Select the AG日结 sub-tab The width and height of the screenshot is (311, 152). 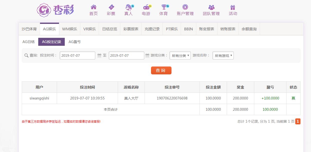tap(28, 42)
